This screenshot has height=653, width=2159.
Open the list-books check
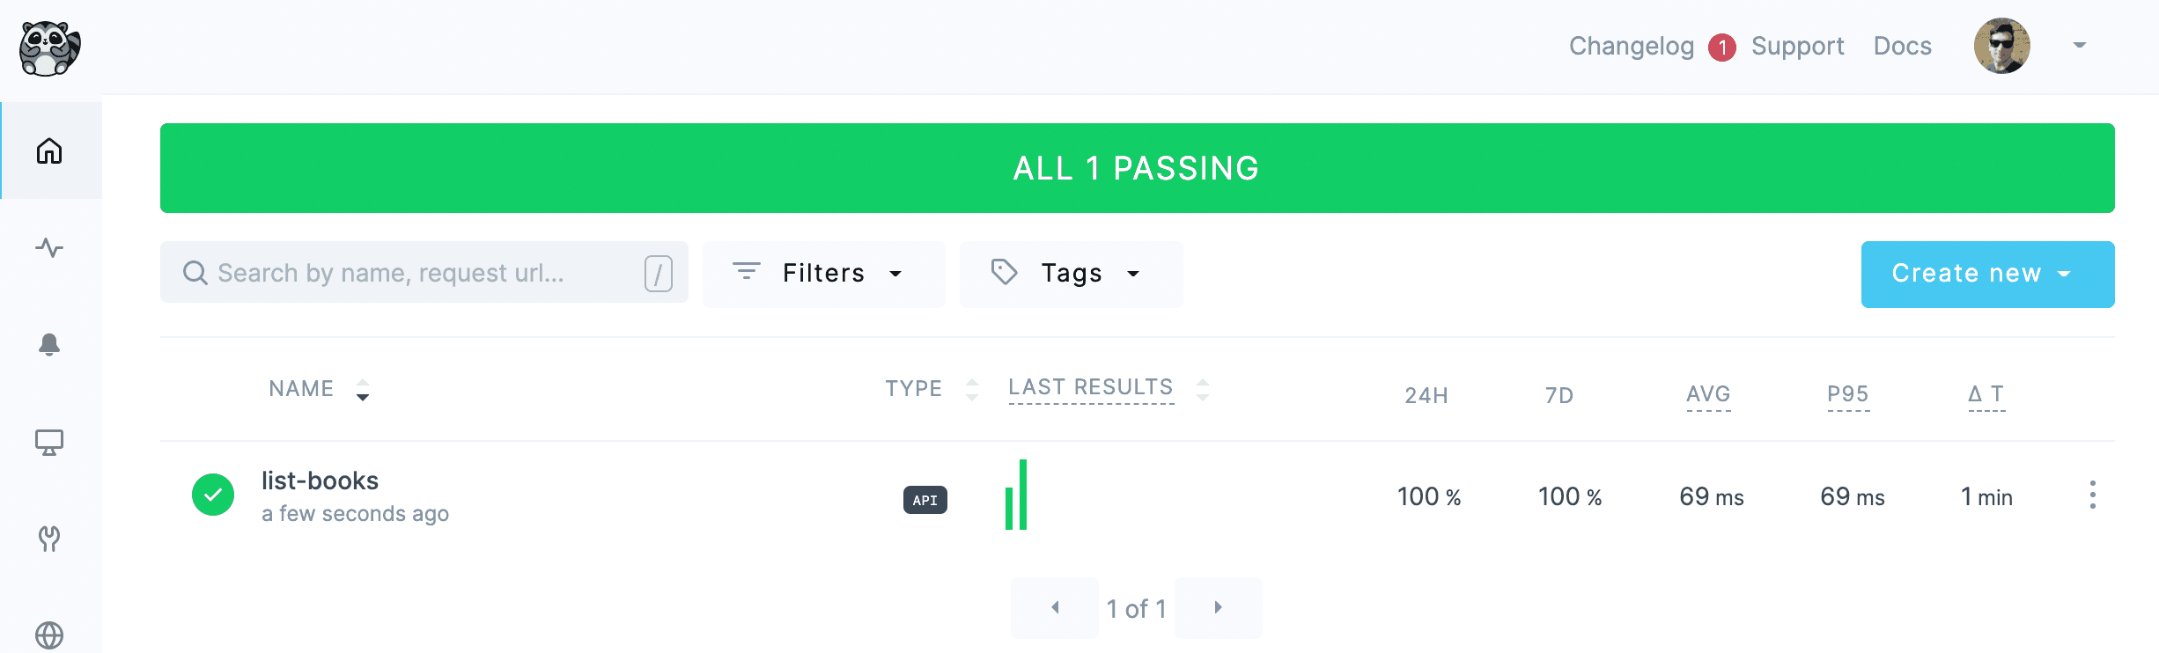tap(321, 481)
